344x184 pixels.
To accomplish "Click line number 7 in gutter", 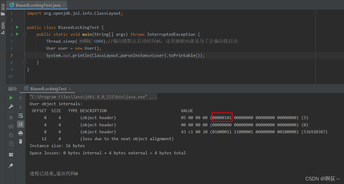I will (11, 55).
